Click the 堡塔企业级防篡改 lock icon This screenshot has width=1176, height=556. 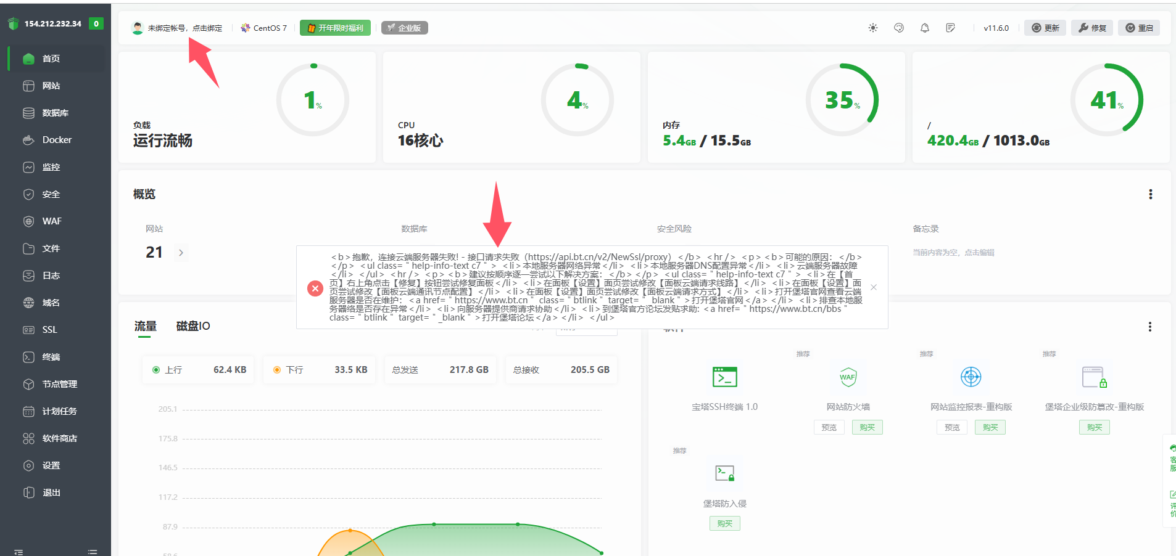pyautogui.click(x=1095, y=377)
